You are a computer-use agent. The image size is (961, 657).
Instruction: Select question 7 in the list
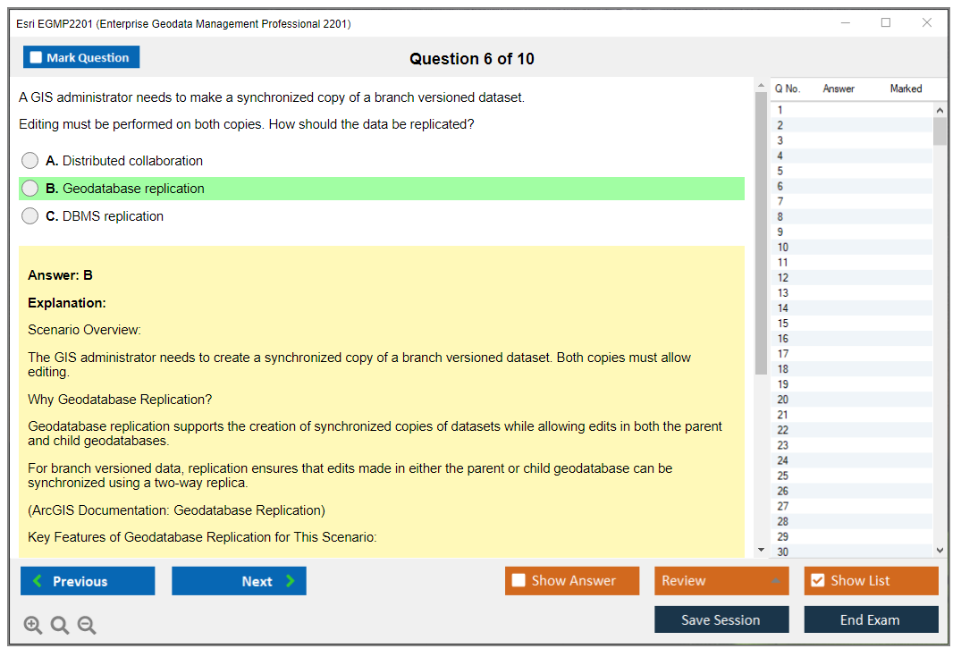(x=852, y=201)
